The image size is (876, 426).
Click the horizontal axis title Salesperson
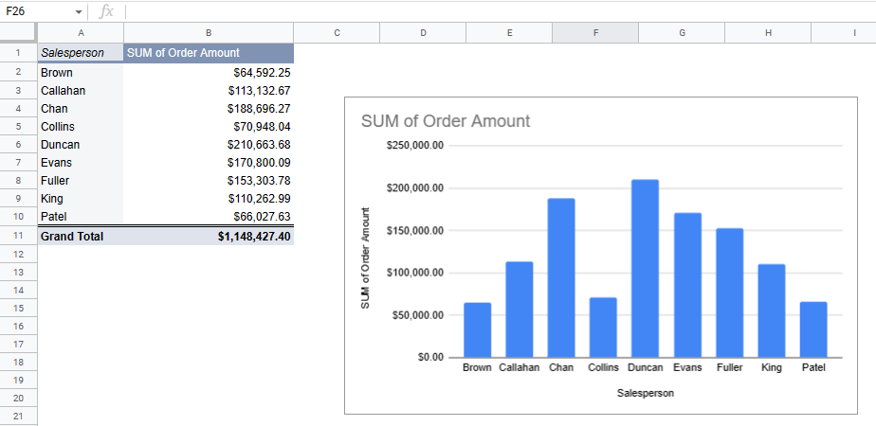[645, 392]
